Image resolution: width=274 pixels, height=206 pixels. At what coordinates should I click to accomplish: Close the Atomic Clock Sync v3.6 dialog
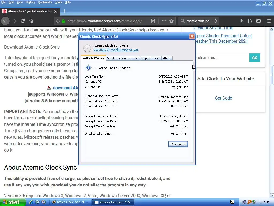point(192,36)
